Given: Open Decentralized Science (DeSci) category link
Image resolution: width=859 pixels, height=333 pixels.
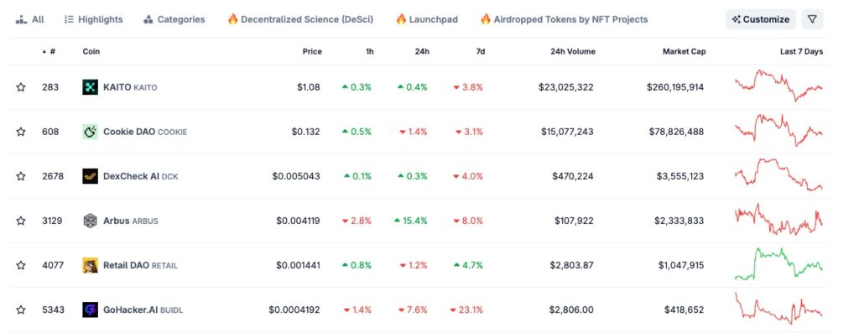Looking at the screenshot, I should (x=301, y=19).
